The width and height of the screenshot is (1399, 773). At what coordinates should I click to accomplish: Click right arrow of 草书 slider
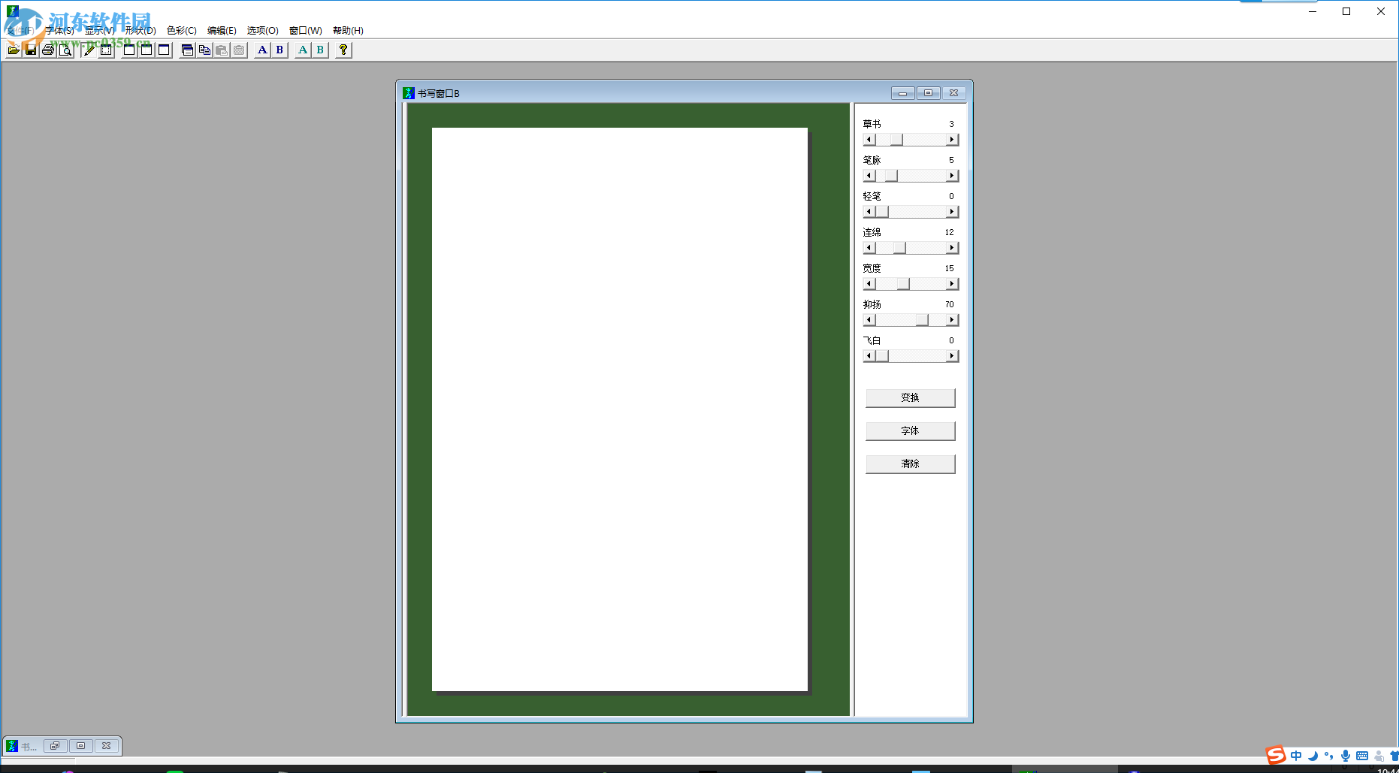pos(952,140)
